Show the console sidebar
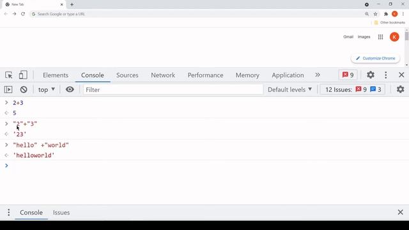 tap(8, 89)
